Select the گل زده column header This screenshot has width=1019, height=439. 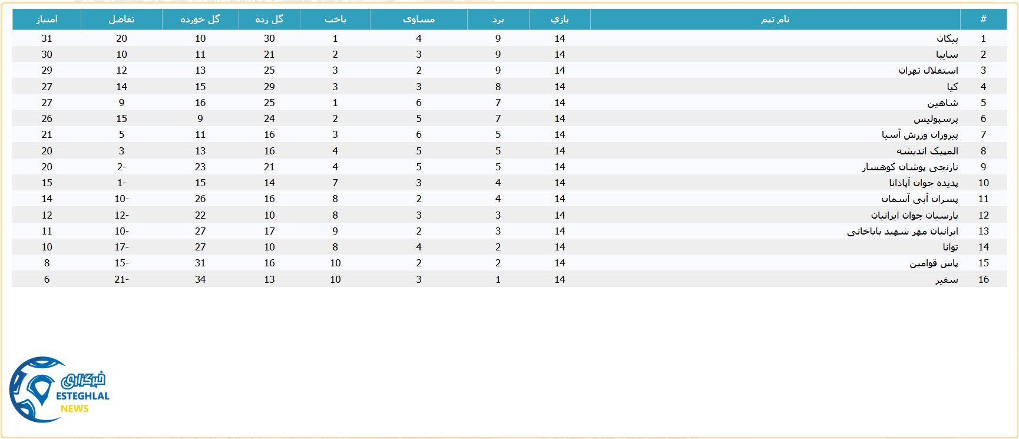[x=269, y=19]
